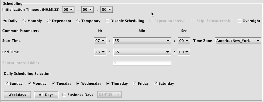Open the End Time hour dropdown
Screen dimensions: 264x102
pyautogui.click(x=100, y=52)
